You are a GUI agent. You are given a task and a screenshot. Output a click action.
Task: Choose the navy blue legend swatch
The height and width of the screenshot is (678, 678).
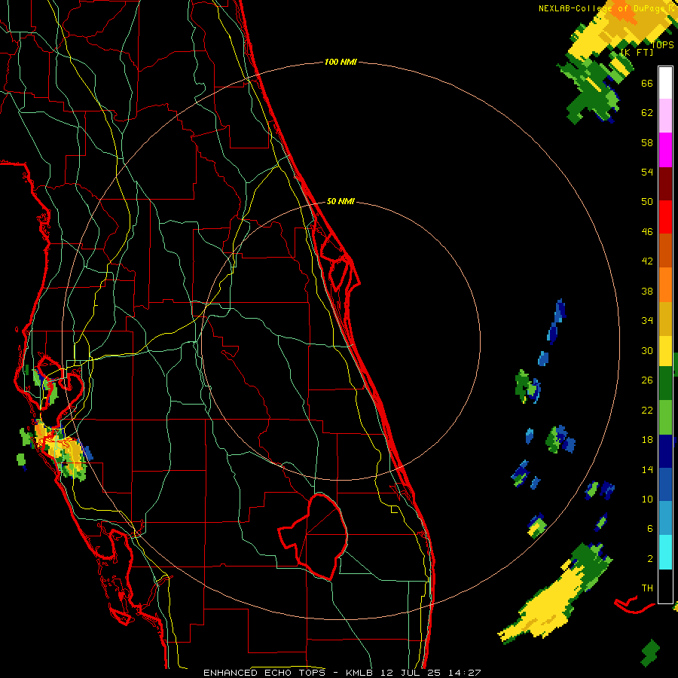(665, 451)
